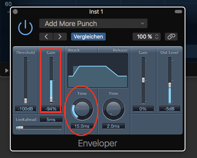Click the Attack Gain slider handle
197x158 pixels.
click(x=51, y=100)
